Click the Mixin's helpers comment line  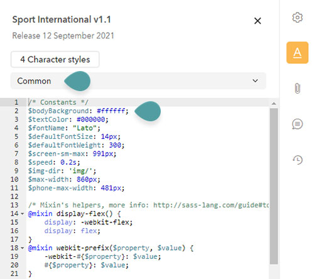click(148, 205)
